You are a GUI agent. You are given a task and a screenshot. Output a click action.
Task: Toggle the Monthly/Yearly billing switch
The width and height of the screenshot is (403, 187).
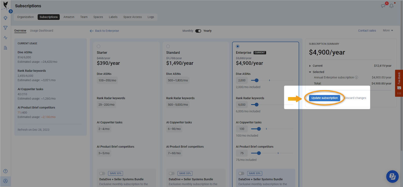(x=198, y=31)
